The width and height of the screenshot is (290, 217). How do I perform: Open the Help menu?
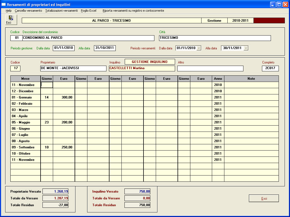coord(8,11)
